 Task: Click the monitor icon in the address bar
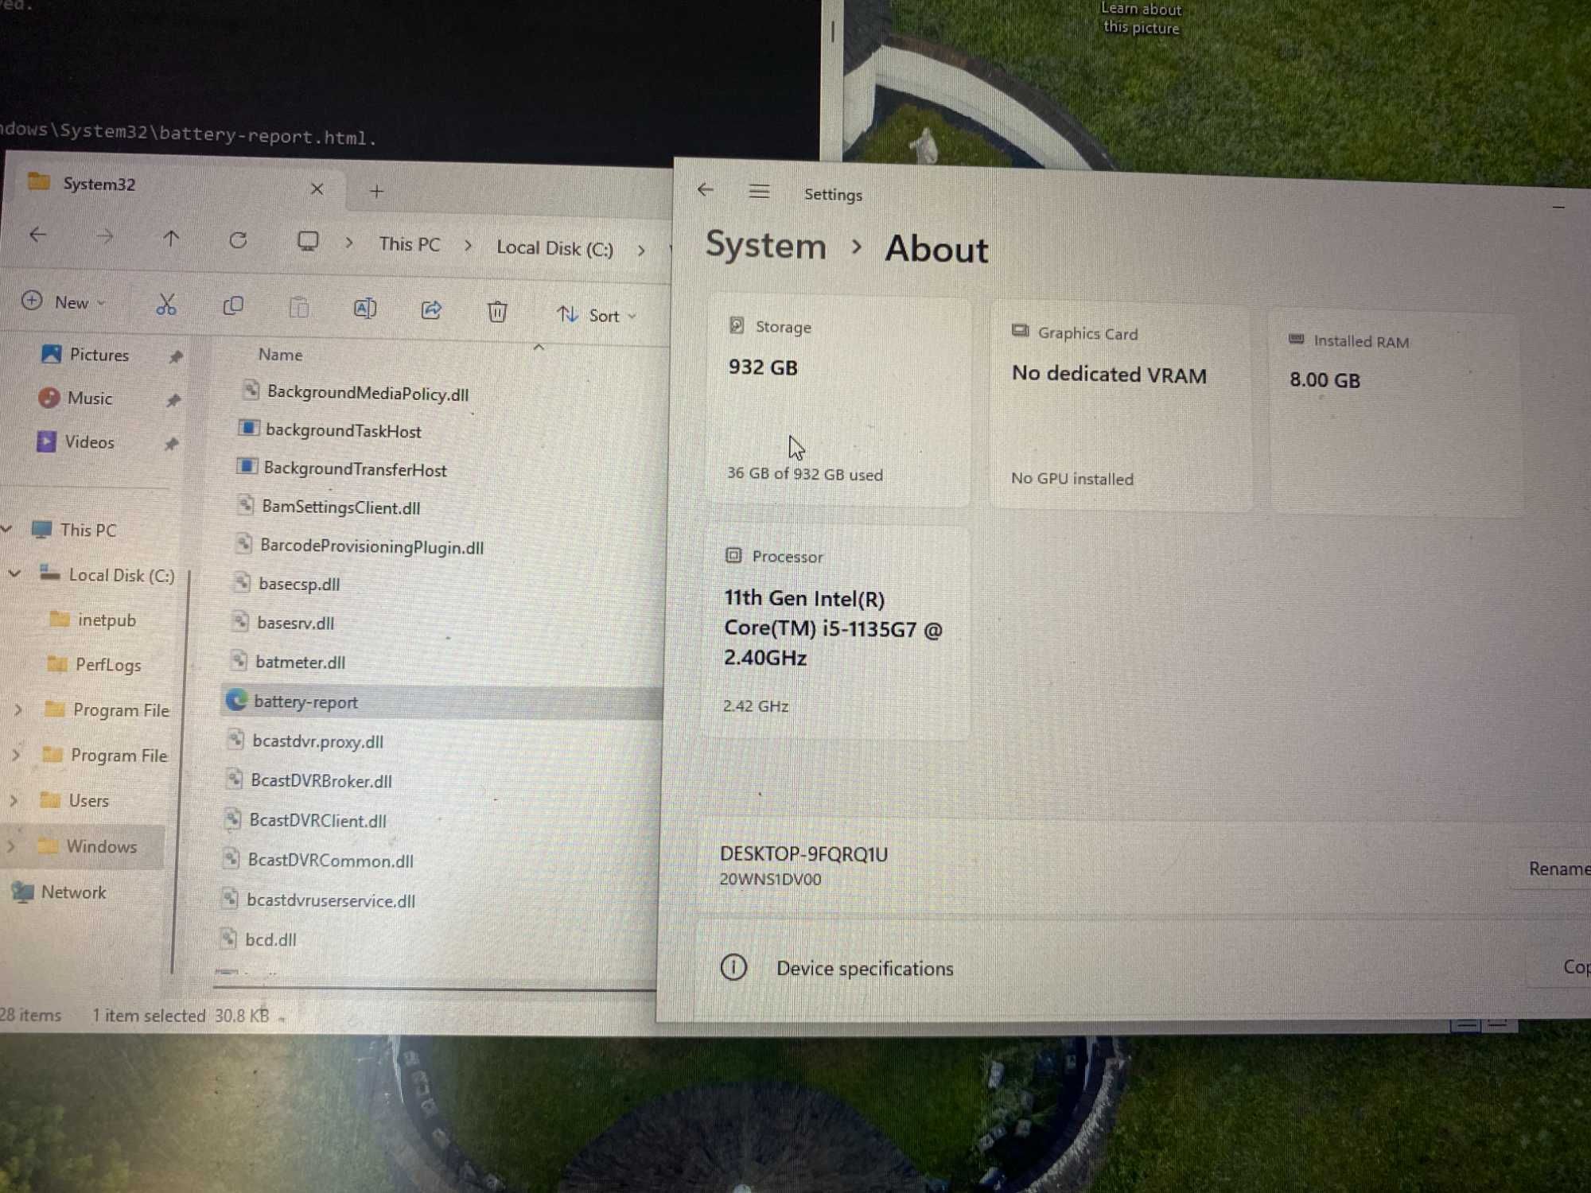point(308,242)
